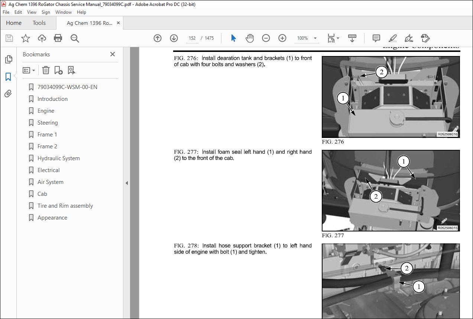Click the page number field 152
Screen dimensions: 473x319
(192, 38)
